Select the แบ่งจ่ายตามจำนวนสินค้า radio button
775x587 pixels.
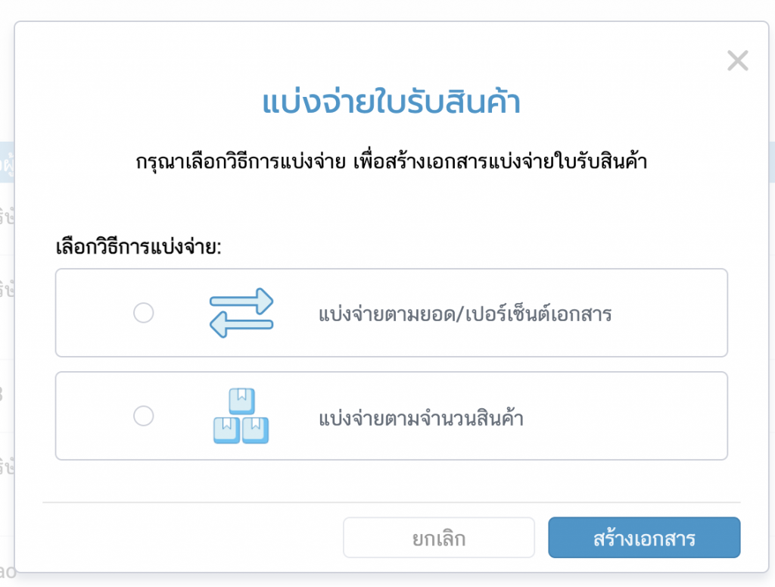143,416
